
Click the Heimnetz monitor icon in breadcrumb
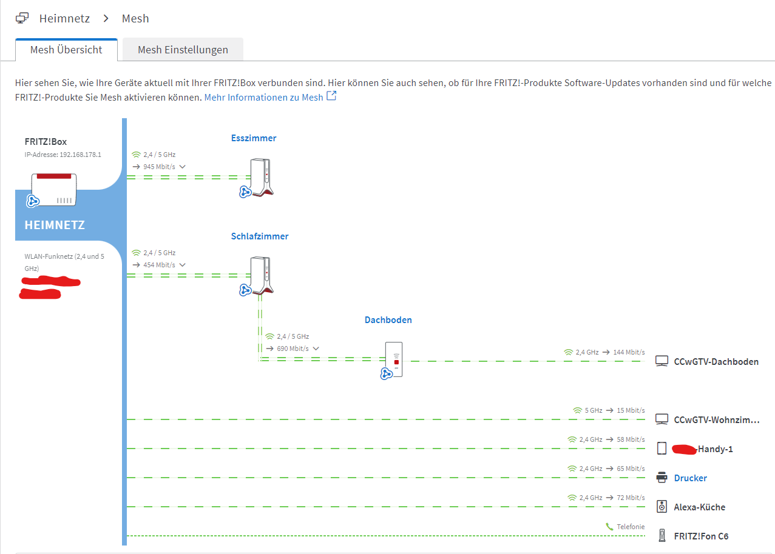click(x=22, y=18)
